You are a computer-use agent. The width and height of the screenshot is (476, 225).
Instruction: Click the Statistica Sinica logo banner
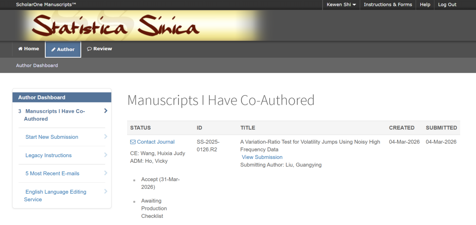116,25
